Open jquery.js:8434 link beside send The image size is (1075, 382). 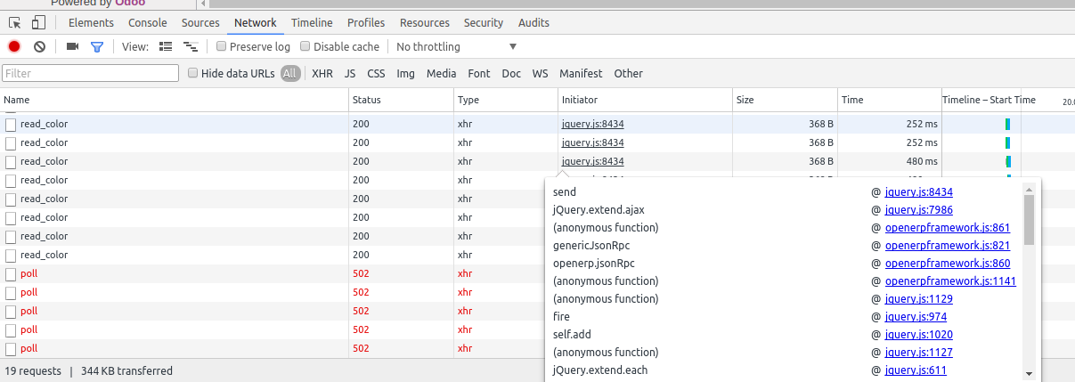918,191
